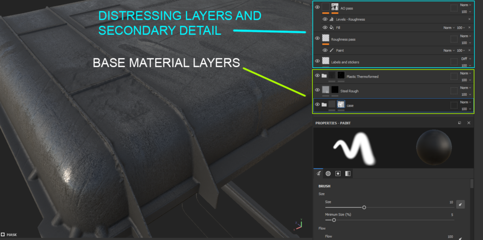483x240 pixels.
Task: Click the pen pressure button beside Size
Action: 460,204
